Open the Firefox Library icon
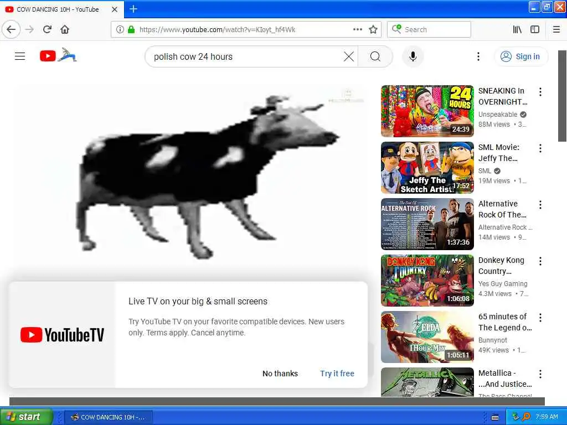 pyautogui.click(x=518, y=29)
